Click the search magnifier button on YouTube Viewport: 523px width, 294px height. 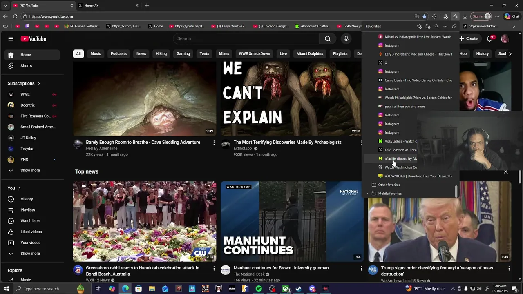coord(328,38)
